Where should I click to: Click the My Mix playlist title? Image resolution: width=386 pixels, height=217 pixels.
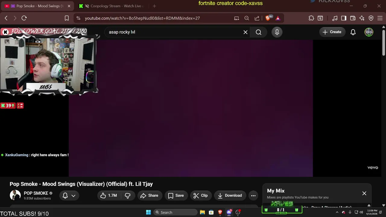[x=276, y=191]
